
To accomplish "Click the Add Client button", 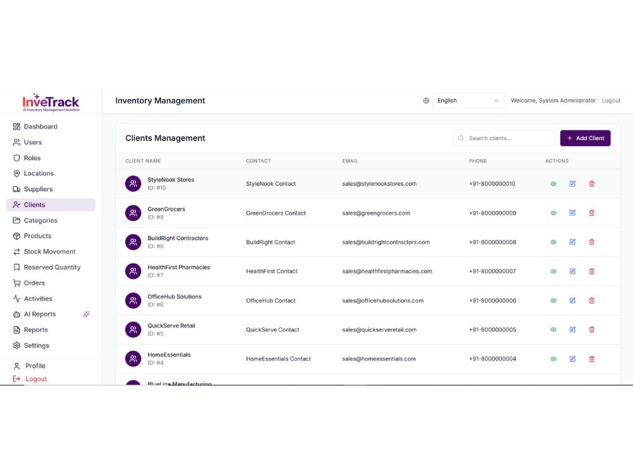I will pyautogui.click(x=585, y=138).
